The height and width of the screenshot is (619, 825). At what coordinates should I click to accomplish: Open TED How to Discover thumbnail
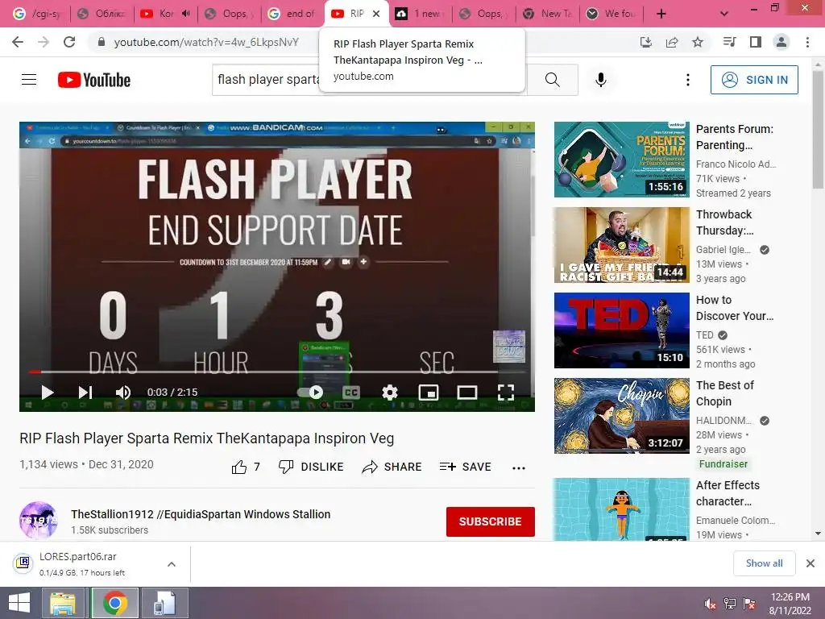pos(621,330)
